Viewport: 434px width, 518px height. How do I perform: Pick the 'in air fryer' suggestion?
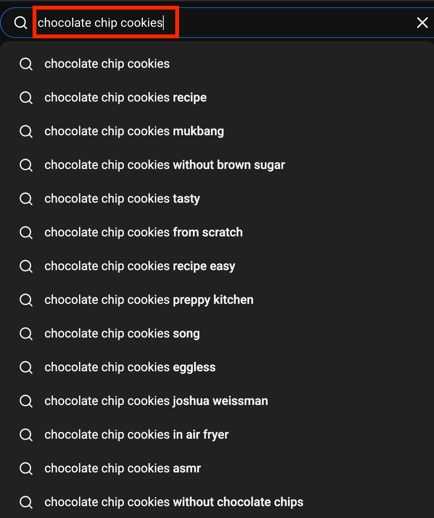click(136, 434)
